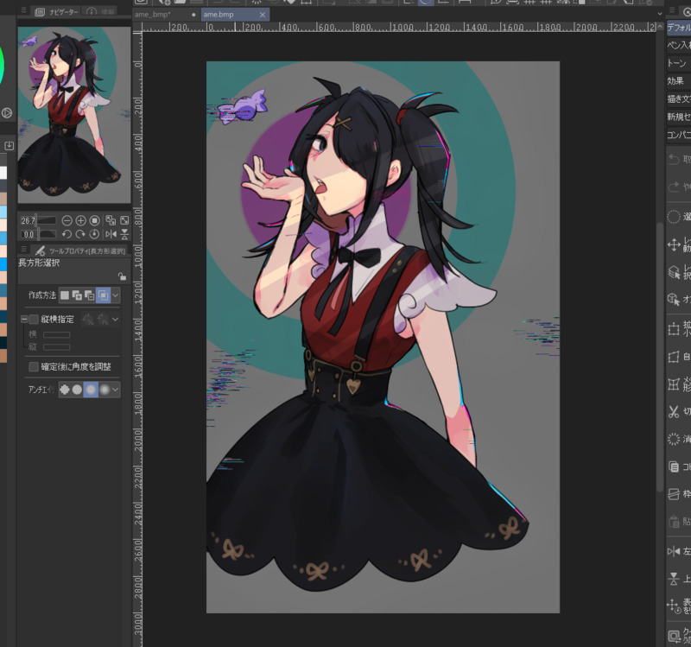Set selection mode to intersect selection
691x647 pixels.
coord(103,295)
